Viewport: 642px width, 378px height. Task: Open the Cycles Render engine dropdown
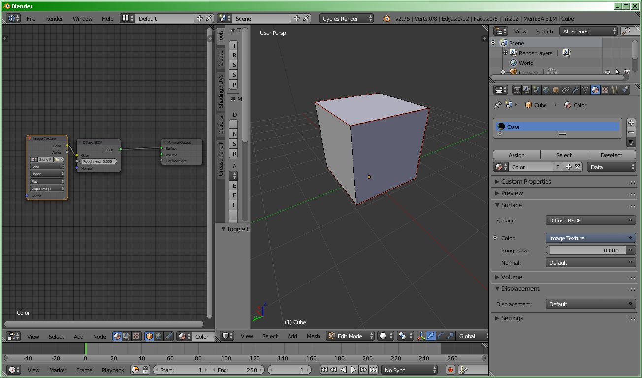click(346, 18)
